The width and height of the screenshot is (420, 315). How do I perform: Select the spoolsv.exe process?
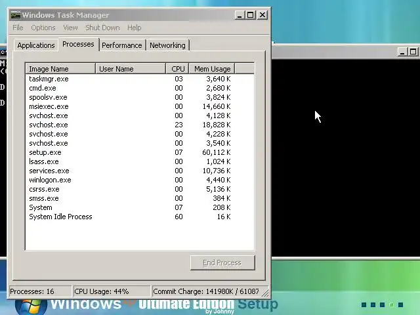click(140, 97)
